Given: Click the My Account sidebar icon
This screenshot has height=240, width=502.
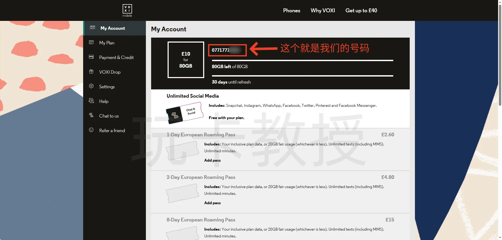Looking at the screenshot, I should pos(93,27).
